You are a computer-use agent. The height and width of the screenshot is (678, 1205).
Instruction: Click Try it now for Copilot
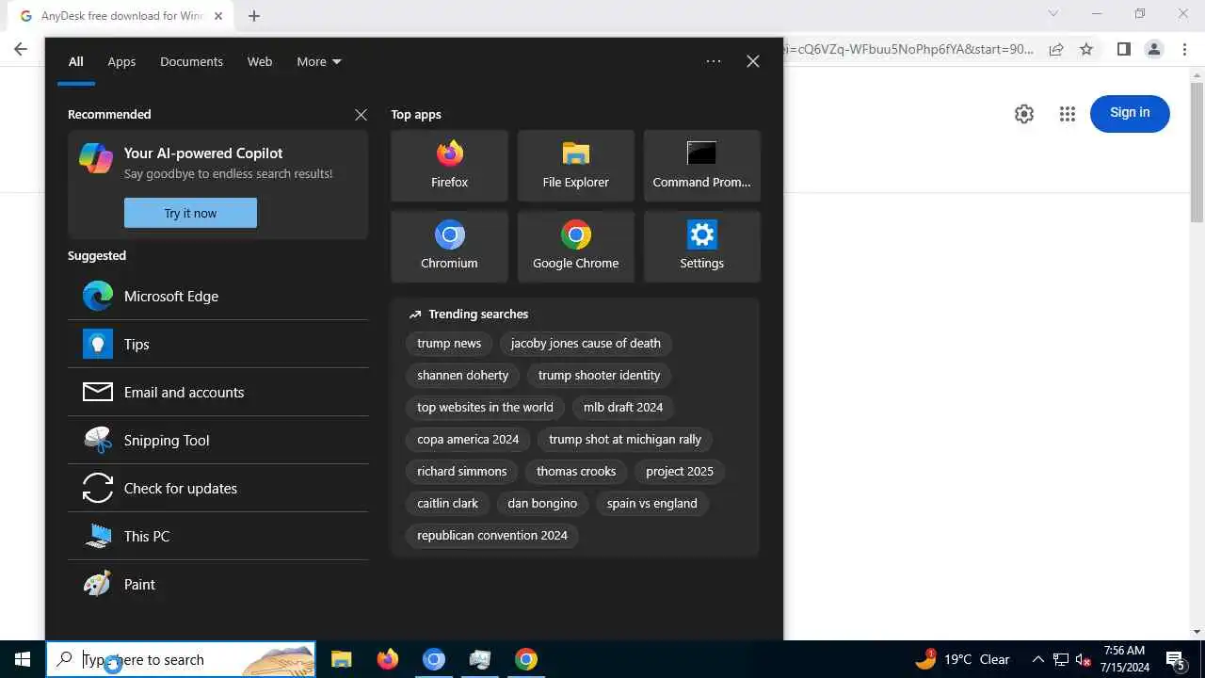coord(190,213)
